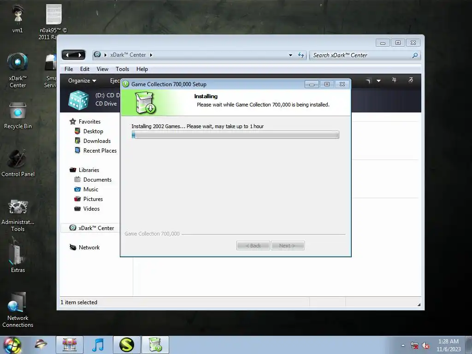Select the n0ak95 text file icon
The height and width of the screenshot is (354, 472).
click(53, 21)
